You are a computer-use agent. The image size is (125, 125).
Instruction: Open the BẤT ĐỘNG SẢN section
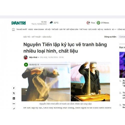tap(72, 29)
